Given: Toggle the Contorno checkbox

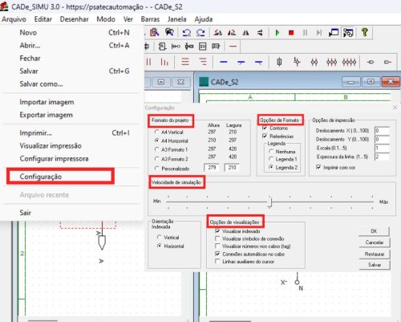Looking at the screenshot, I should (x=265, y=128).
